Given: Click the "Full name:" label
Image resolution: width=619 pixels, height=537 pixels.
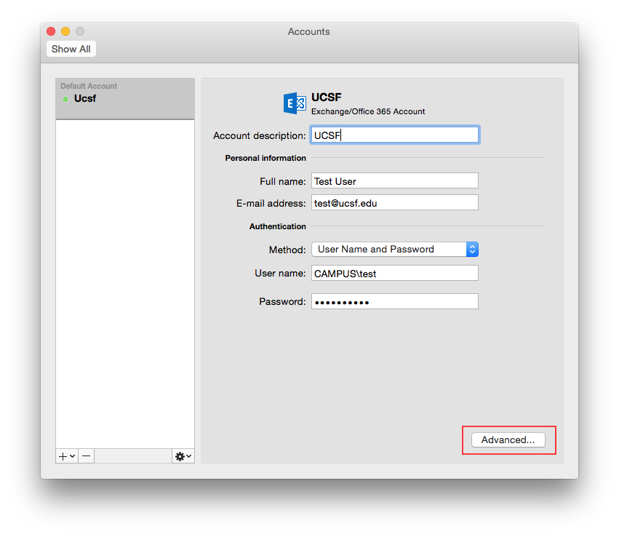Looking at the screenshot, I should click(x=283, y=181).
